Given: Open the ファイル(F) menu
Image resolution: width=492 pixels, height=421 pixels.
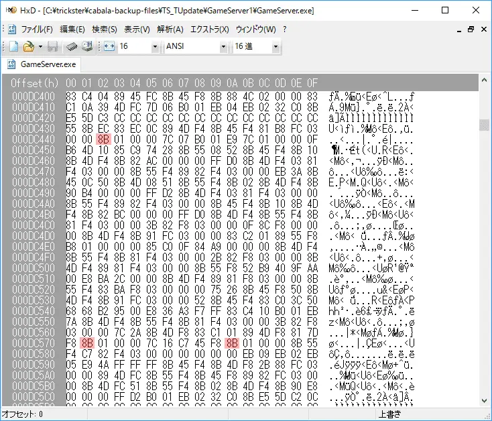Looking at the screenshot, I should pyautogui.click(x=37, y=29).
